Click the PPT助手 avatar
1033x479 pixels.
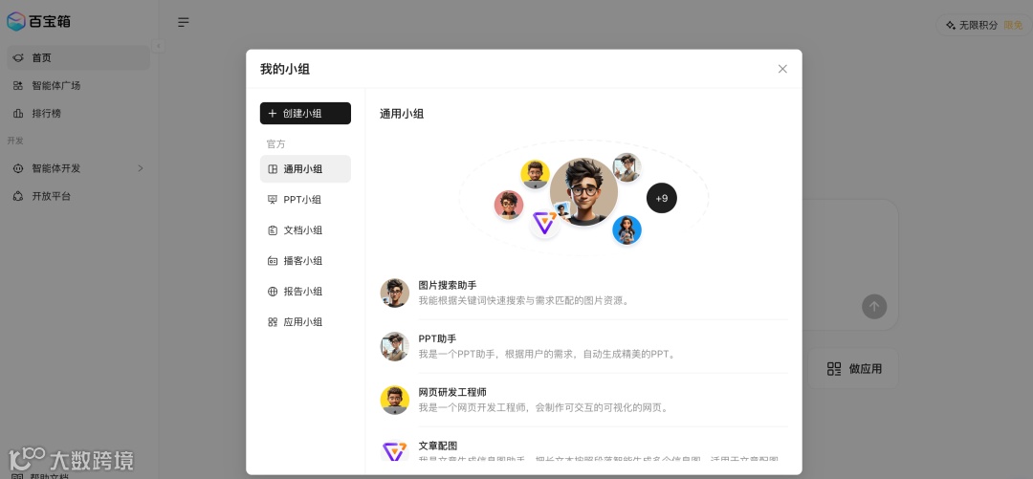point(395,346)
